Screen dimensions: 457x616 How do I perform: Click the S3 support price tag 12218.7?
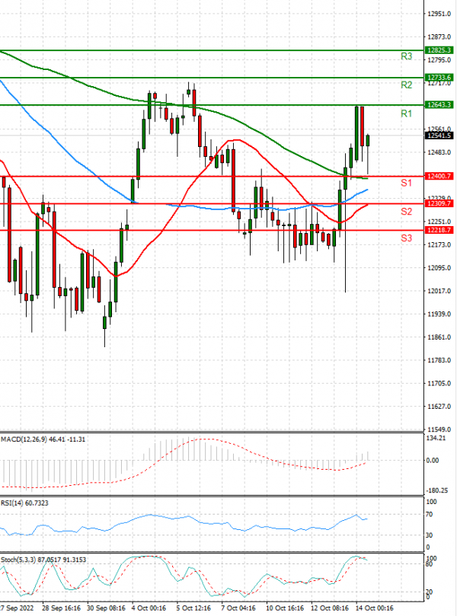tap(439, 230)
